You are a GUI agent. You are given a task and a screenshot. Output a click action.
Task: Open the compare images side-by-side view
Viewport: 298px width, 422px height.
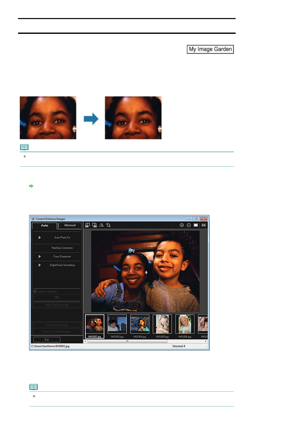tap(204, 225)
